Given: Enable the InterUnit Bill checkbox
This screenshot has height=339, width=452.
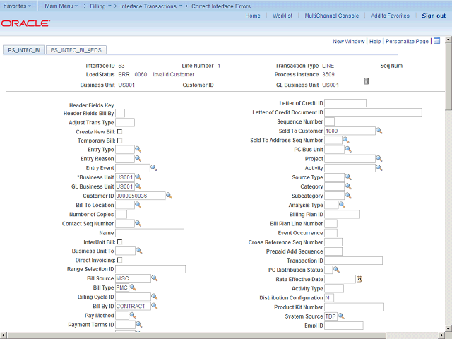Looking at the screenshot, I should click(x=119, y=242).
